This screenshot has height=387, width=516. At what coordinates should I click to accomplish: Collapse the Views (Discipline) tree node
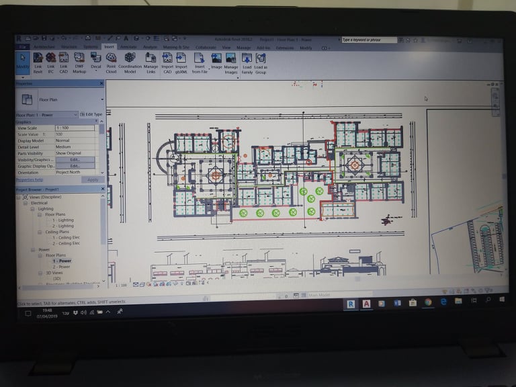pyautogui.click(x=18, y=197)
